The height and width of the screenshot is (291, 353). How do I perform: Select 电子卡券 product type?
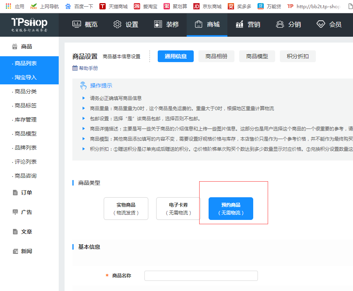(x=178, y=209)
